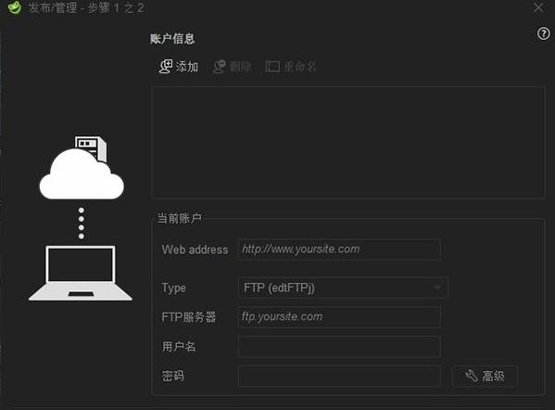This screenshot has height=410, width=555.
Task: Close the 发布/管理 dialog window
Action: (x=538, y=7)
